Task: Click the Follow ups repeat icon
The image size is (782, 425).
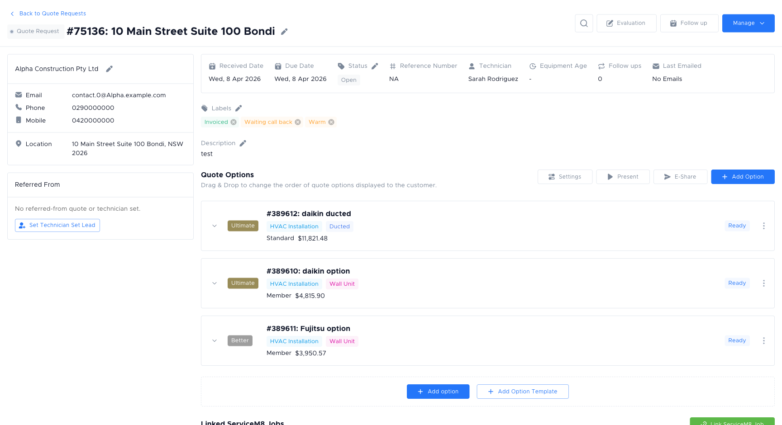Action: tap(601, 66)
